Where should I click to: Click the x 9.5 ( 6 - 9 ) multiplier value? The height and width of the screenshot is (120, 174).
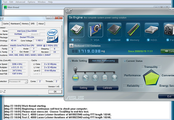click(17, 67)
